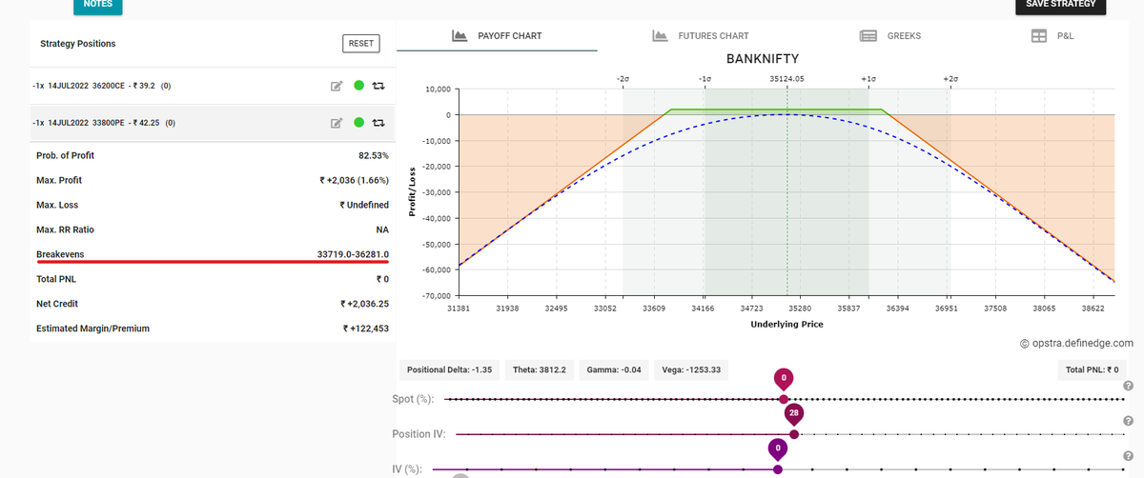Click the Positional Delta -1.35 badge
This screenshot has width=1144, height=478.
[x=449, y=369]
